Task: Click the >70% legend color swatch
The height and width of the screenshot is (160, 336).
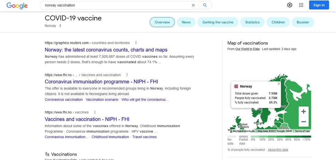Action: click(307, 136)
